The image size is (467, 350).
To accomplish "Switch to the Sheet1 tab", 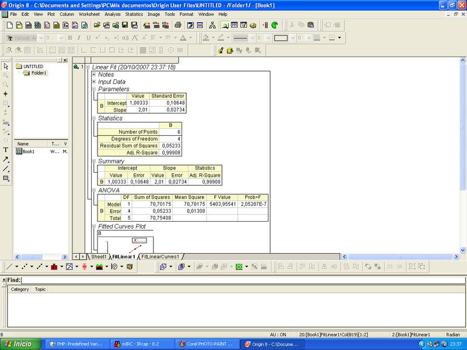I will point(98,257).
